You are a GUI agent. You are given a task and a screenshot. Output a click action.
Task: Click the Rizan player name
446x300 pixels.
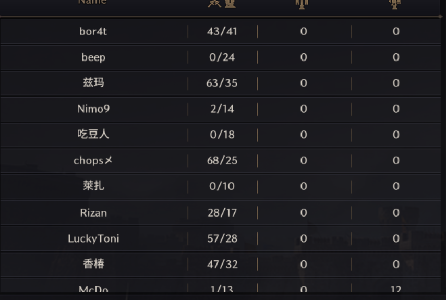pyautogui.click(x=93, y=213)
